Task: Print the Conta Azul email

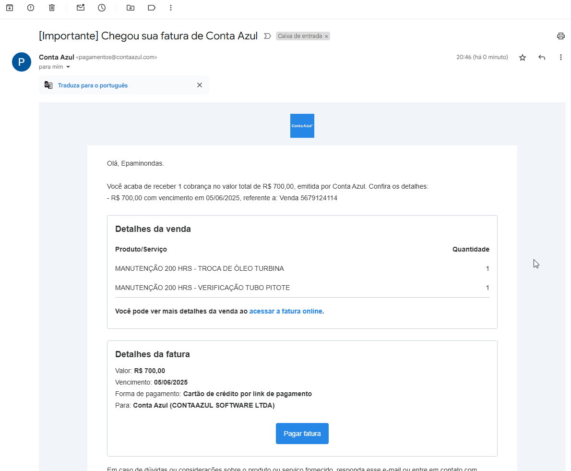Action: pos(560,36)
